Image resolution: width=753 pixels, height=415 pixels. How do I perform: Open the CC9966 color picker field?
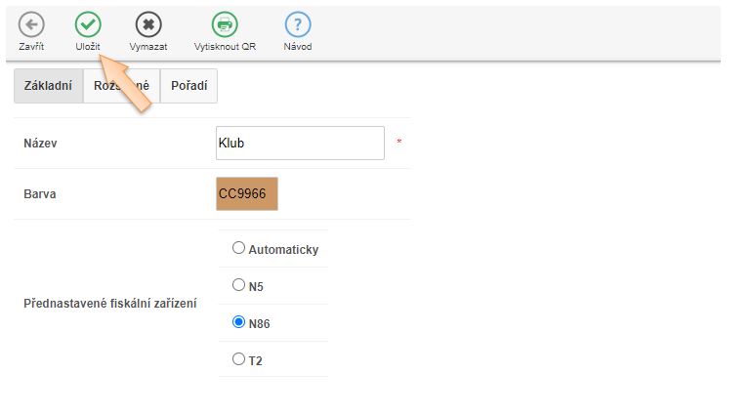247,193
